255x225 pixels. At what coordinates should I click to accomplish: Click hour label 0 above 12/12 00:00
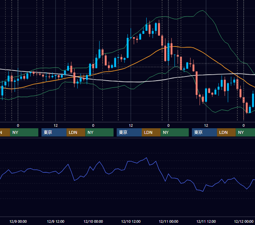point(244,126)
